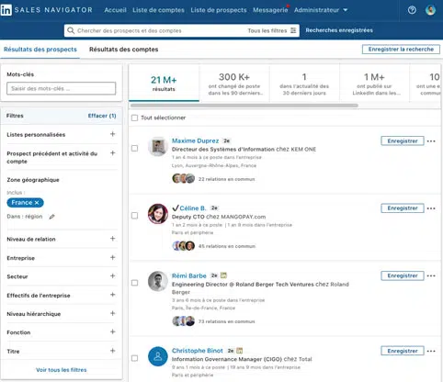The width and height of the screenshot is (443, 382).
Task: Switch to Résultats des prospects tab
Action: point(40,50)
